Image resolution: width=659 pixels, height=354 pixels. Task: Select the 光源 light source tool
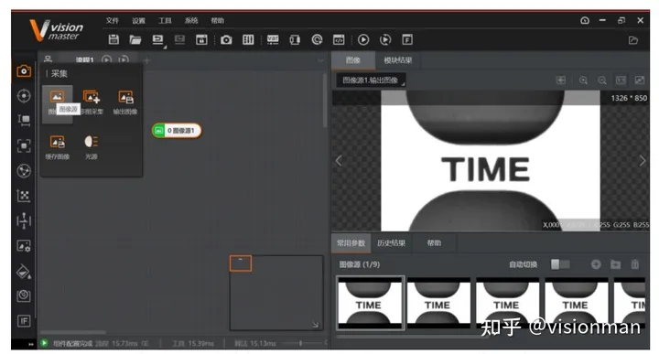click(x=92, y=146)
